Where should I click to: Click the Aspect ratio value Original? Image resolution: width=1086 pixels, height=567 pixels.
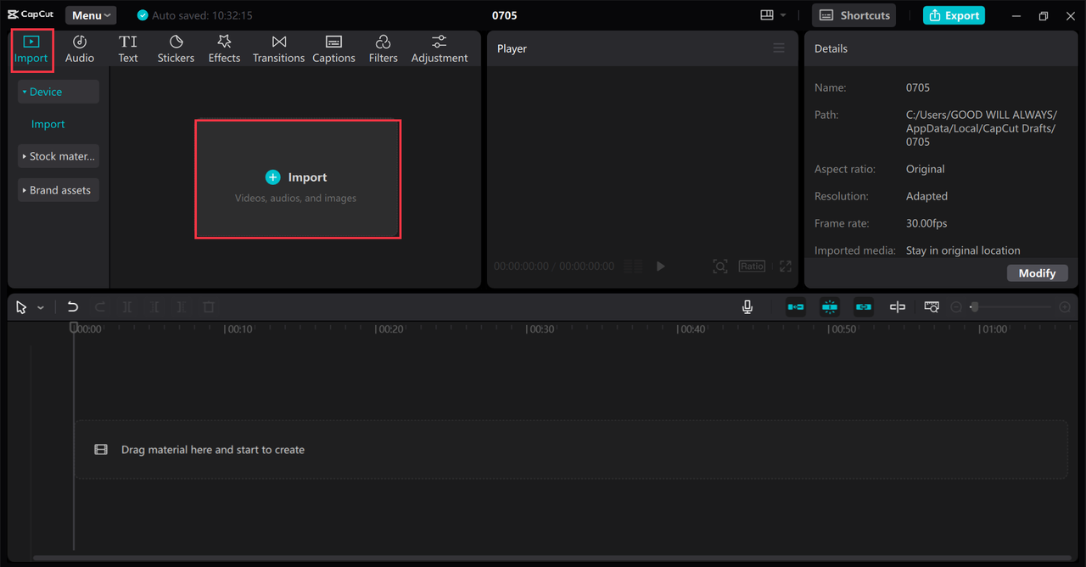(x=926, y=169)
